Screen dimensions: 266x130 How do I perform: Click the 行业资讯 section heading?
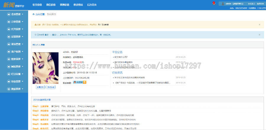point(117,73)
